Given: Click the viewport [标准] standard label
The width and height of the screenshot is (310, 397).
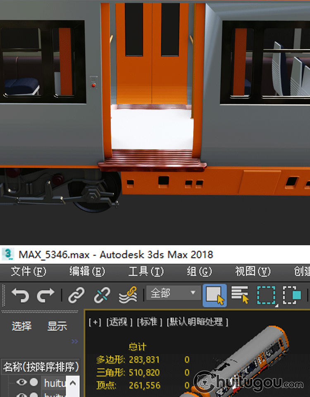Looking at the screenshot, I should 149,322.
